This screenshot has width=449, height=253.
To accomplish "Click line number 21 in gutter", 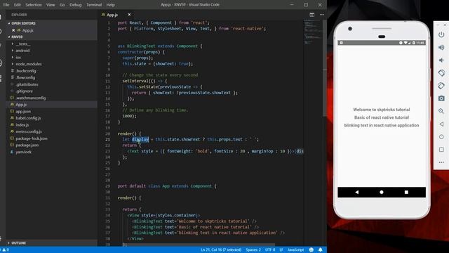I will [107, 139].
